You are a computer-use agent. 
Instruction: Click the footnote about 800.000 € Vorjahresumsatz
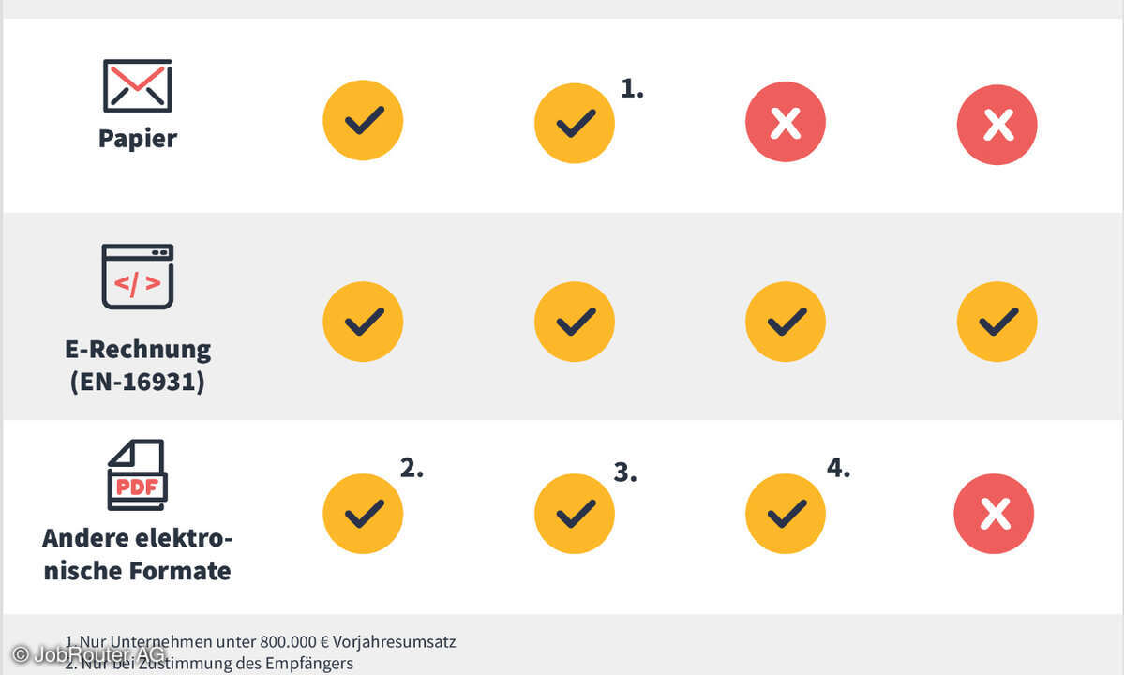(x=261, y=641)
